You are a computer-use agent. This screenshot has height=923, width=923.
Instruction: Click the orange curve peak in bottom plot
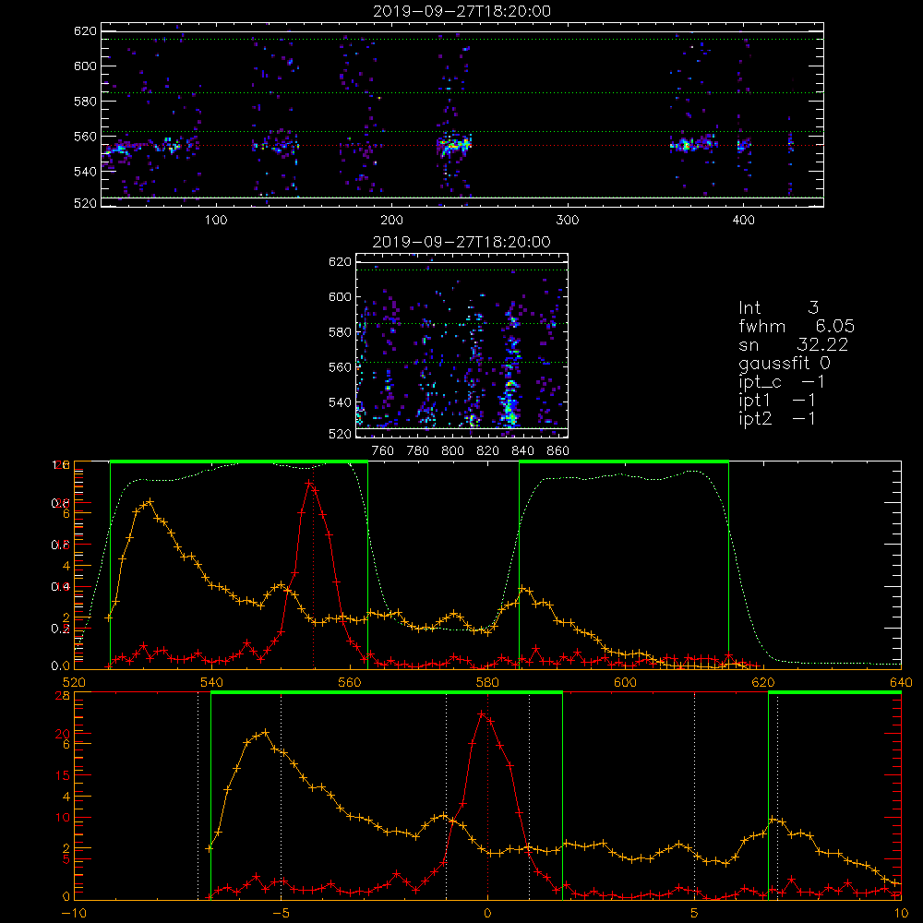click(x=266, y=732)
